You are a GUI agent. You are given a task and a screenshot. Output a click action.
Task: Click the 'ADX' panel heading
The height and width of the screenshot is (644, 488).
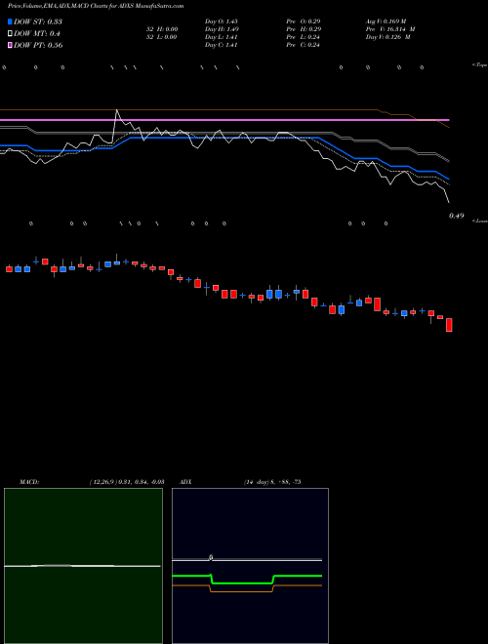tap(185, 482)
